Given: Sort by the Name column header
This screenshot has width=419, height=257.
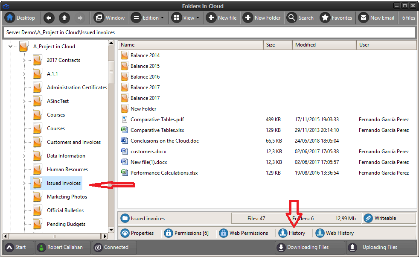Looking at the screenshot, I should pos(191,45).
